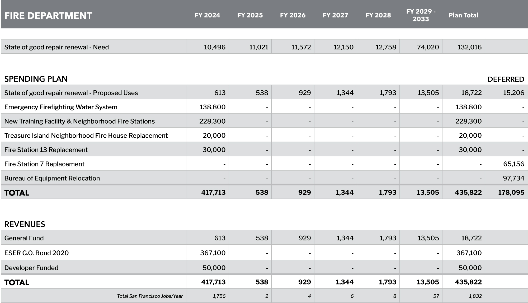Screen dimensions: 528x303
Task: Click the 11,021 need value
Action: pos(259,47)
